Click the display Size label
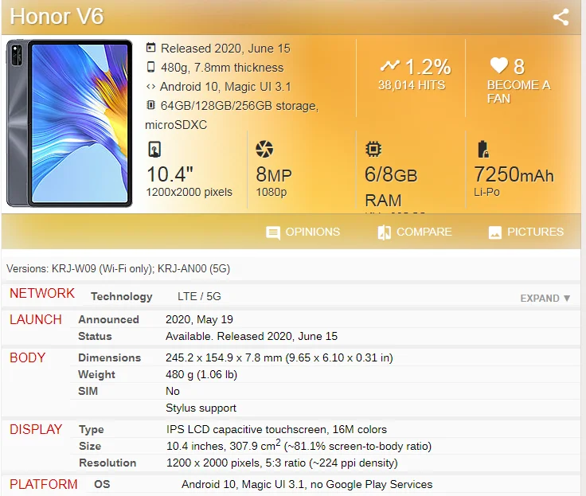This screenshot has width=586, height=496. tap(90, 447)
